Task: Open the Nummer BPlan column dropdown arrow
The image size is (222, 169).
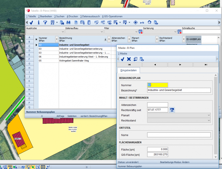Action: click(57, 39)
